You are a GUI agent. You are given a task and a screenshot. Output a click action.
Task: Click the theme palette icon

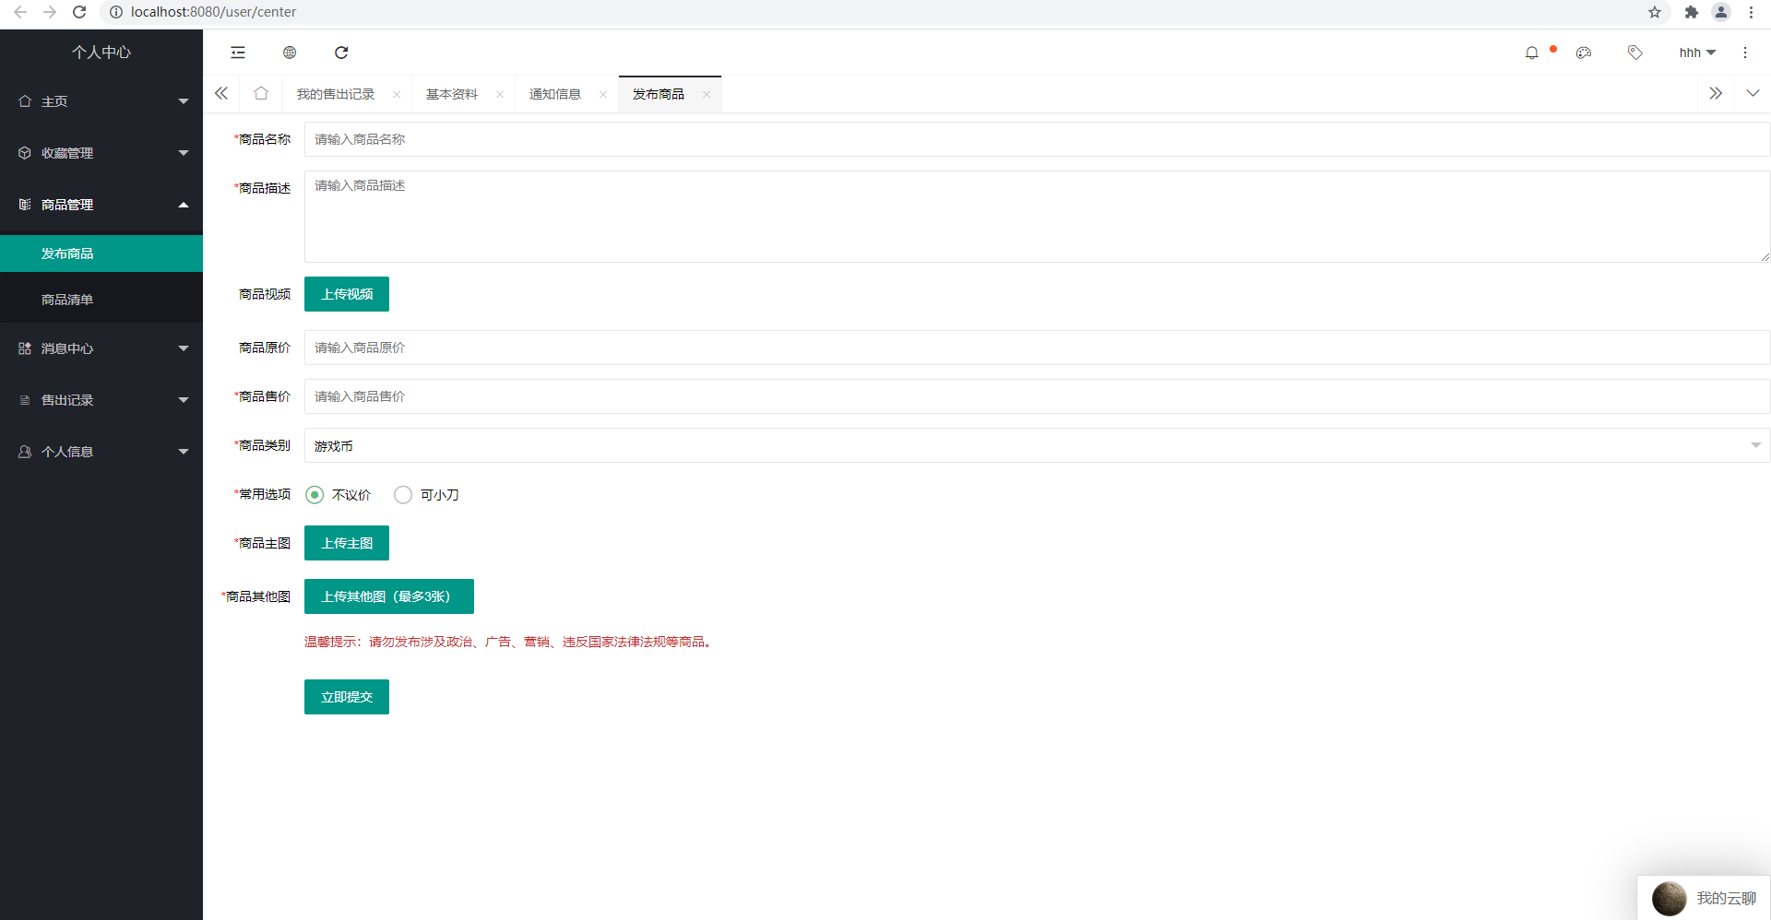click(x=1584, y=53)
